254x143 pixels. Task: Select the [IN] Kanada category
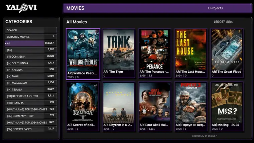(x=31, y=70)
